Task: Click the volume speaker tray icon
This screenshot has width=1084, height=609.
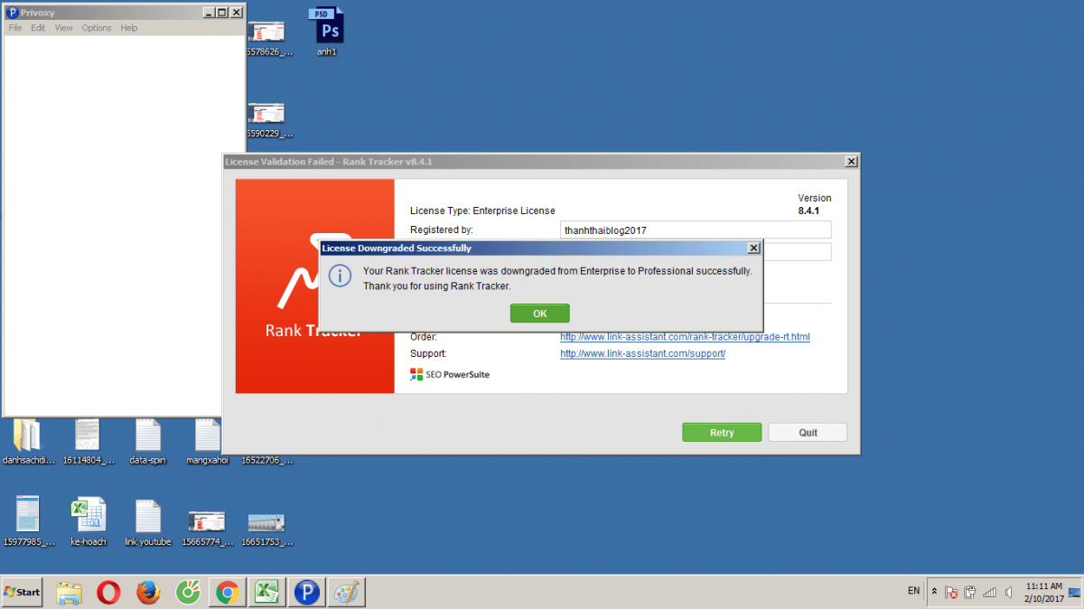Action: [x=1008, y=593]
